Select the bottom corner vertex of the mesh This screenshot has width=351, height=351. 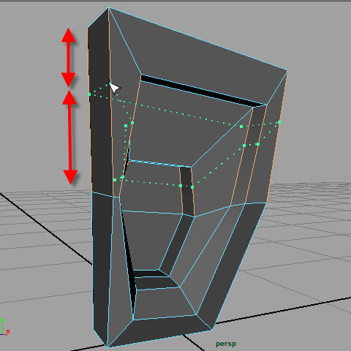click(107, 347)
